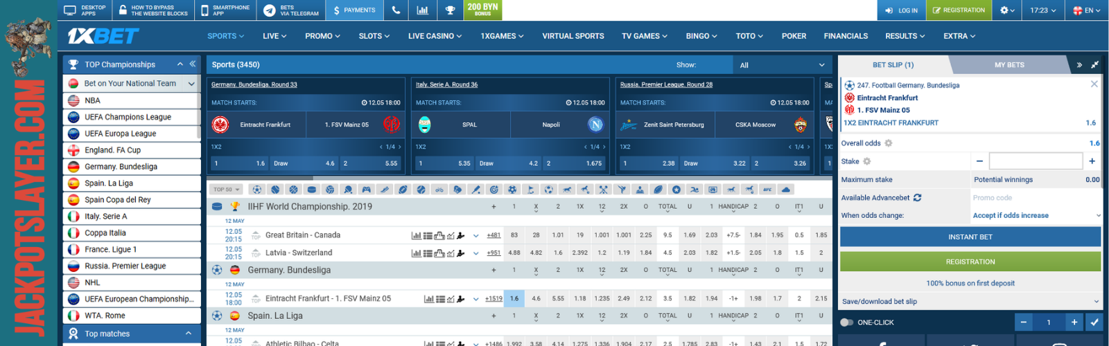Toggle highlighted odds 1.6 for Eintracht Frankfurt win
This screenshot has height=346, width=1109.
514,298
